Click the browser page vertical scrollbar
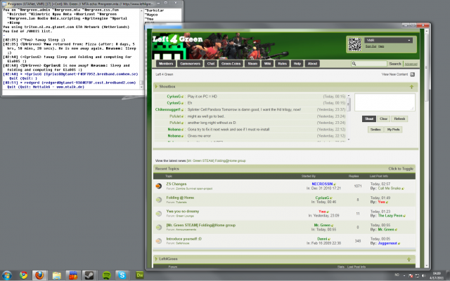 pyautogui.click(x=427, y=148)
